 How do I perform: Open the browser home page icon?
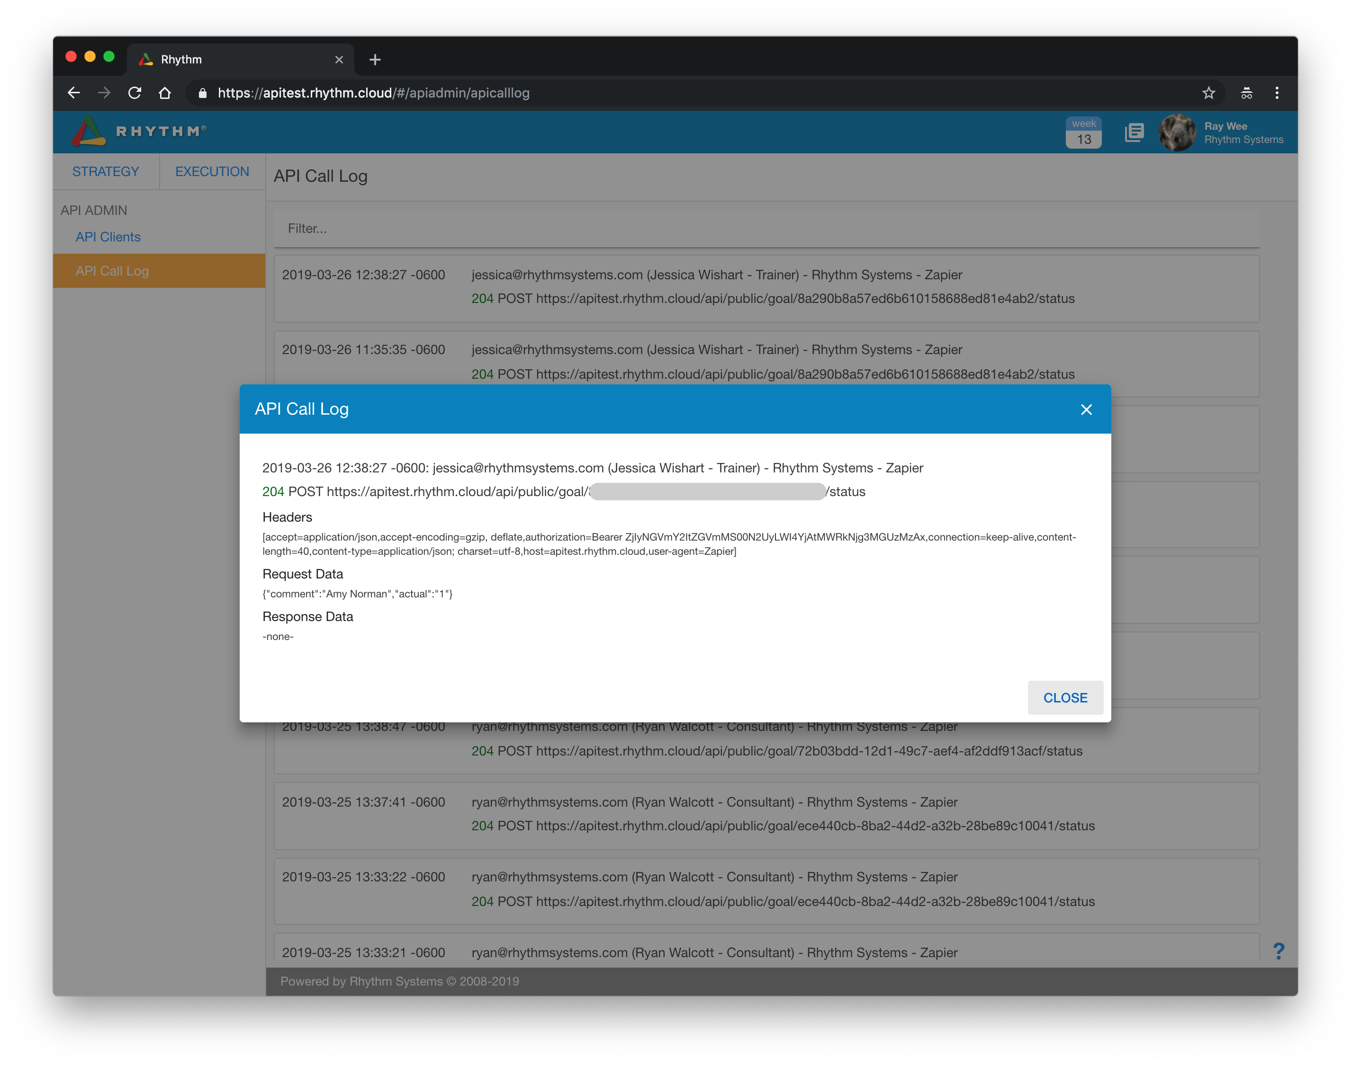click(x=165, y=93)
